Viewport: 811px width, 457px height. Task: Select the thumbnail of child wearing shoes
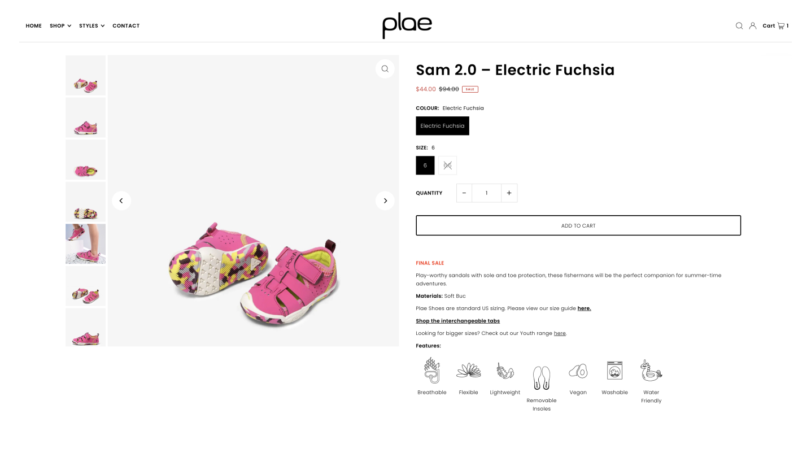pos(86,243)
